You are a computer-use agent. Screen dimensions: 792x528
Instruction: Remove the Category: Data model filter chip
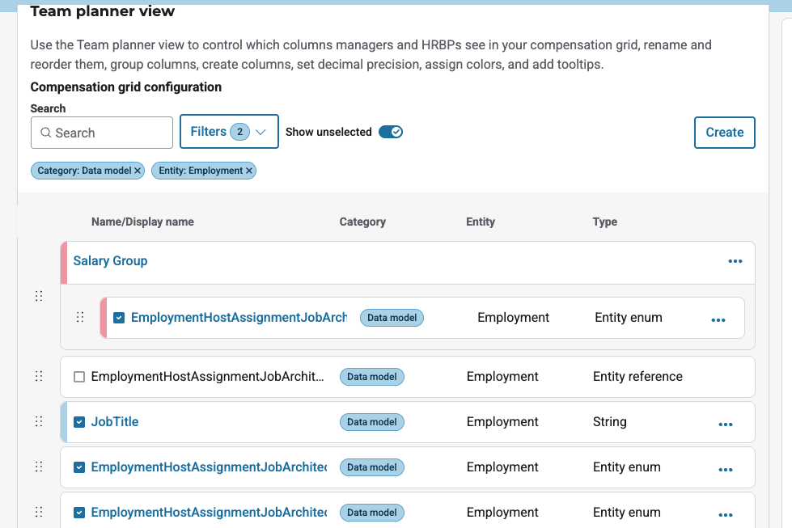point(138,171)
